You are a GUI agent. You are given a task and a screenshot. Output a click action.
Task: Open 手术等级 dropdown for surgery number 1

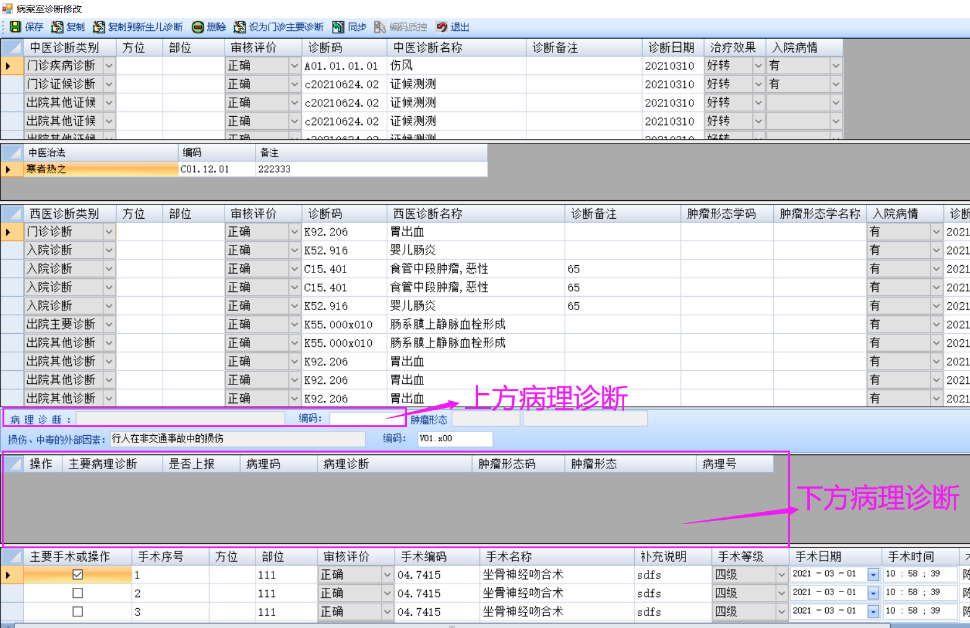point(781,575)
